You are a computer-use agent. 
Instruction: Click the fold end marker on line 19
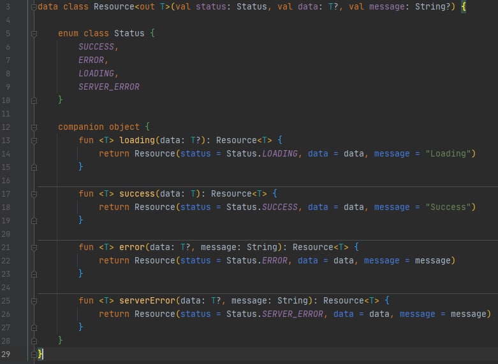point(34,221)
